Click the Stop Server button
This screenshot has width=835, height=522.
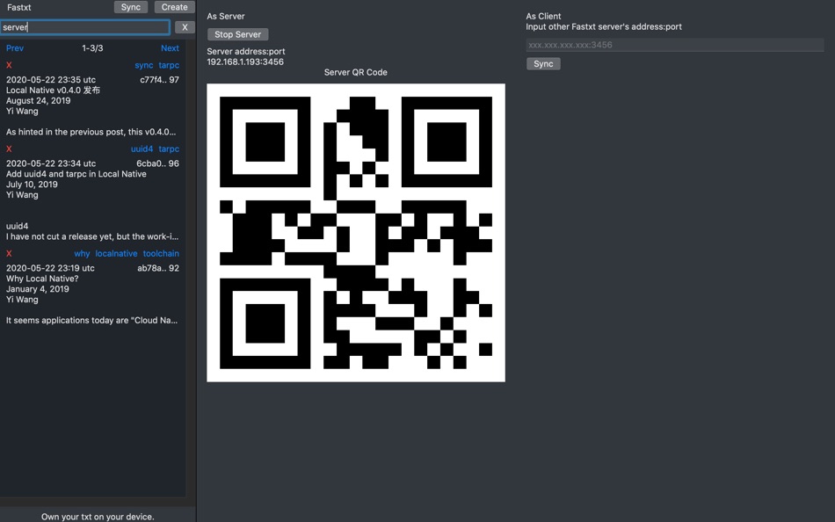(237, 34)
